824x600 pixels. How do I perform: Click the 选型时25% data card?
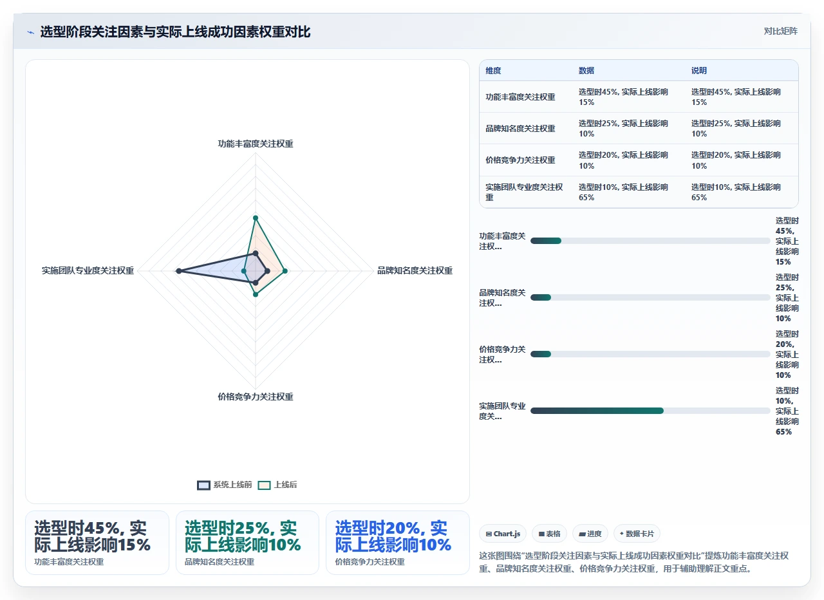[247, 542]
